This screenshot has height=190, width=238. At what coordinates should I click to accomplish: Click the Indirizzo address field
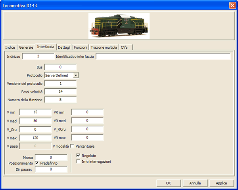click(x=38, y=57)
